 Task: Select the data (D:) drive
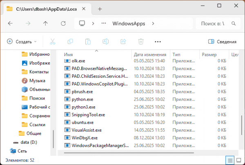coord(25,142)
